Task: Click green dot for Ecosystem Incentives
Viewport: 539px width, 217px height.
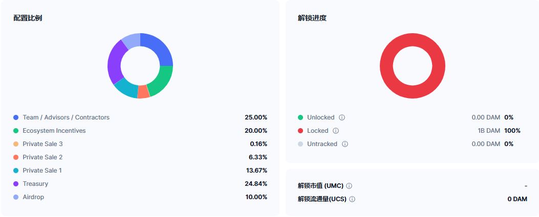Action: (x=16, y=131)
